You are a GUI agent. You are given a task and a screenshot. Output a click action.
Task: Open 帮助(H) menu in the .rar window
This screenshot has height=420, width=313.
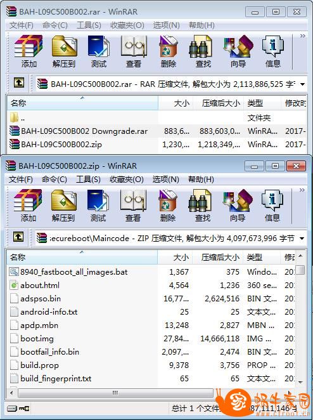click(x=201, y=25)
